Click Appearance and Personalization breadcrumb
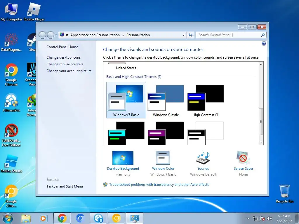This screenshot has width=299, height=224. 95,35
